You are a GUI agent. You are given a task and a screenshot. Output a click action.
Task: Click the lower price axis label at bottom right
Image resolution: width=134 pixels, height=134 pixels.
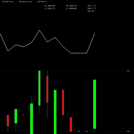click(128, 131)
